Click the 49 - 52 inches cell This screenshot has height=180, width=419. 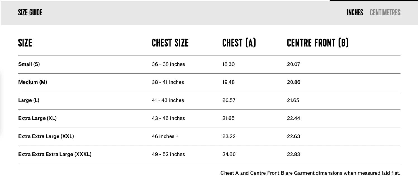tap(168, 154)
